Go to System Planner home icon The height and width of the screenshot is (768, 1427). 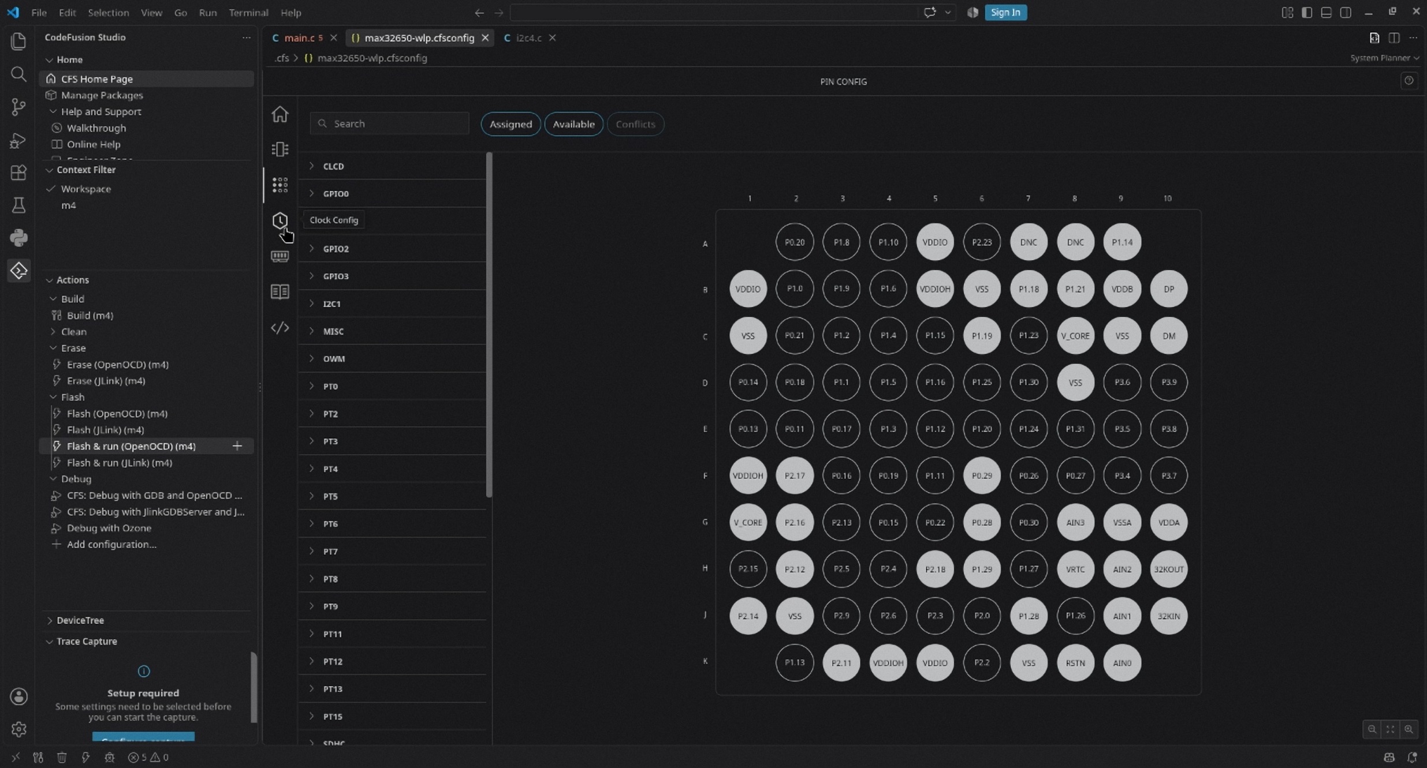[x=280, y=114]
